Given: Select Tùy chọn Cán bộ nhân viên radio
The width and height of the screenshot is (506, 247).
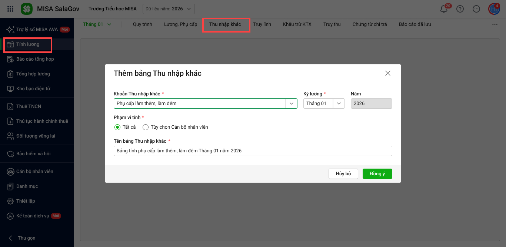Looking at the screenshot, I should click(146, 127).
